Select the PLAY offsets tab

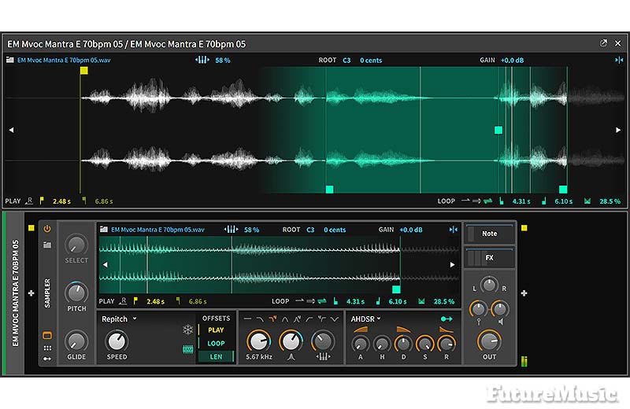[x=216, y=330]
